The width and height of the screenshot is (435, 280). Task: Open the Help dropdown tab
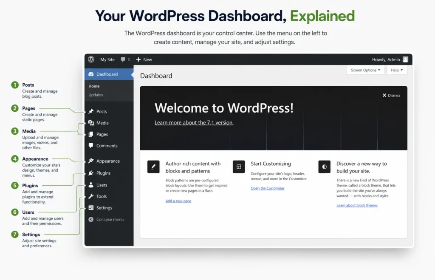point(397,70)
